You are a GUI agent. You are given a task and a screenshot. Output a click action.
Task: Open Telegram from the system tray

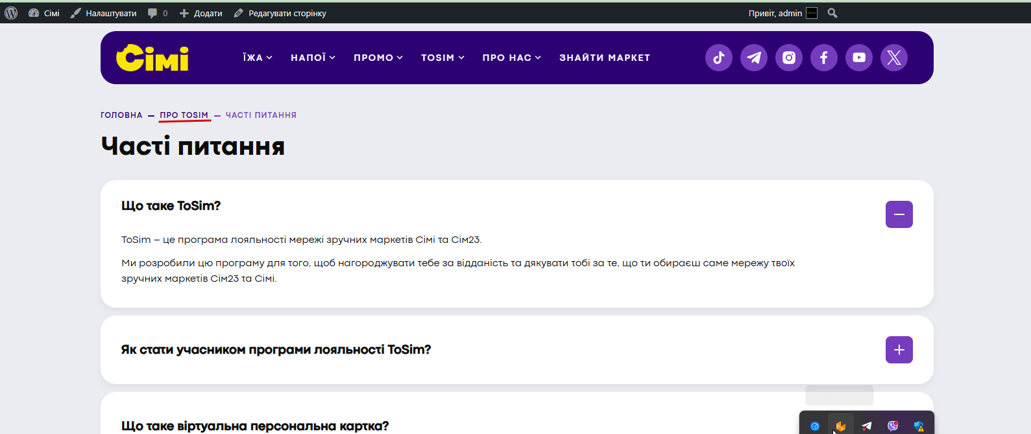point(867,426)
